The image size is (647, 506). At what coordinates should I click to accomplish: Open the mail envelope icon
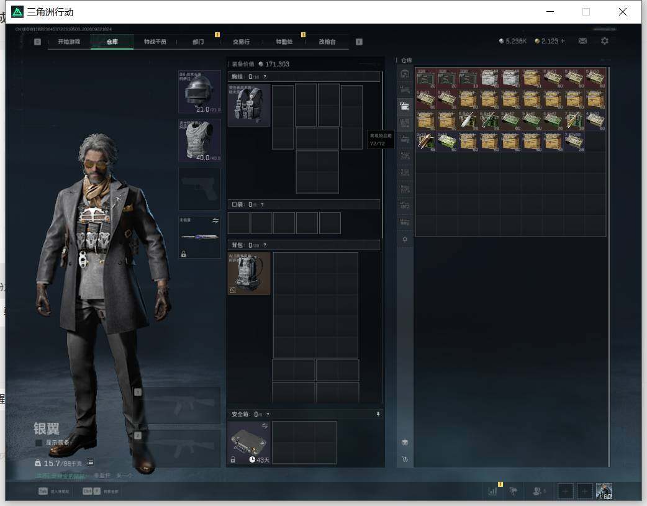(x=582, y=41)
